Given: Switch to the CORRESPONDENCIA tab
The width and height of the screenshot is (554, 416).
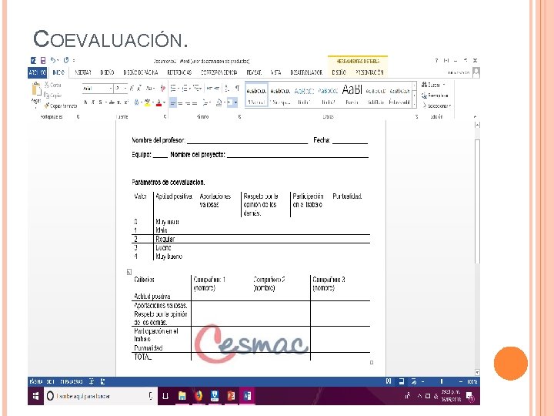Looking at the screenshot, I should pyautogui.click(x=219, y=72).
